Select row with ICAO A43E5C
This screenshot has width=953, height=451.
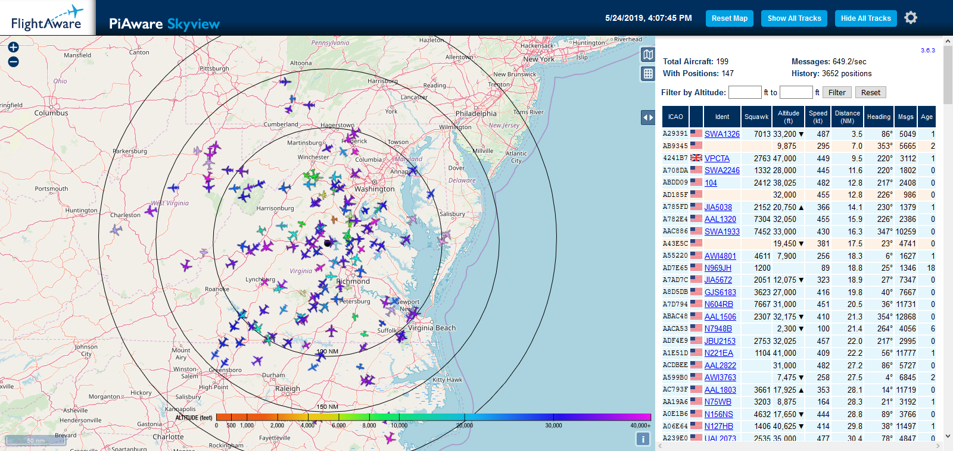pos(799,243)
